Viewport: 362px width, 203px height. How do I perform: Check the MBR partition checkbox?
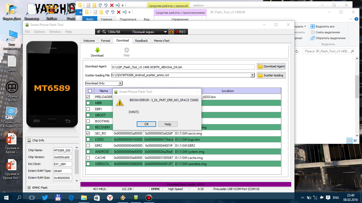pyautogui.click(x=88, y=103)
